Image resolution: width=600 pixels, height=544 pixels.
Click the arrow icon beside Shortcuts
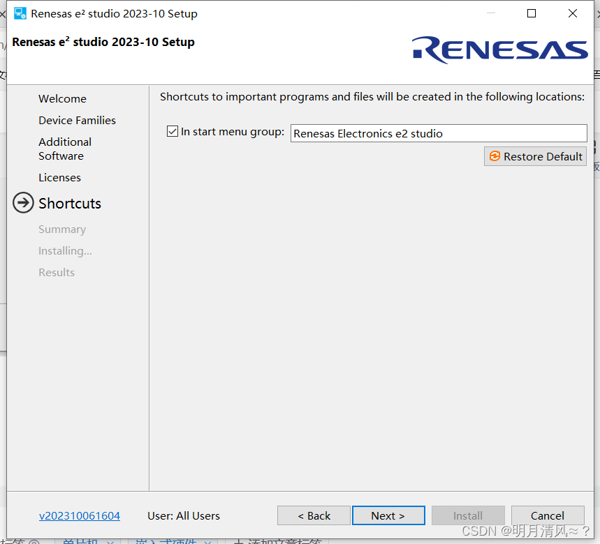click(x=23, y=202)
